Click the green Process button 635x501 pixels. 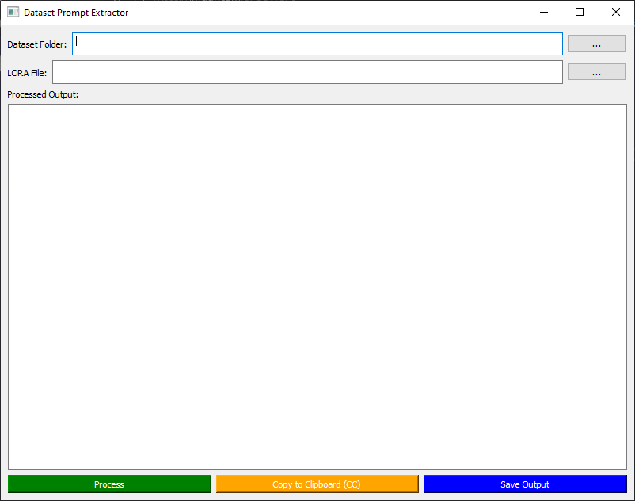pos(109,484)
